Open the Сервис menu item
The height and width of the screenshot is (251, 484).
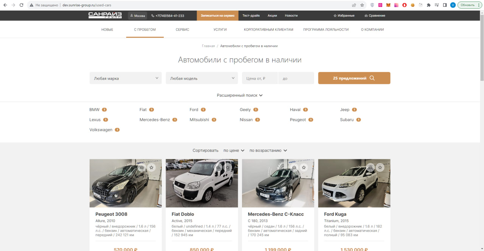pos(182,29)
